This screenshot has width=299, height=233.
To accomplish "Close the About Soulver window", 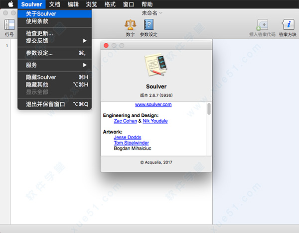I will (x=106, y=45).
